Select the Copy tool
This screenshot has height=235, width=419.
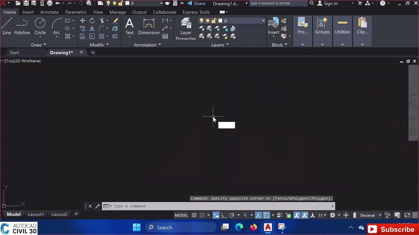click(x=82, y=28)
